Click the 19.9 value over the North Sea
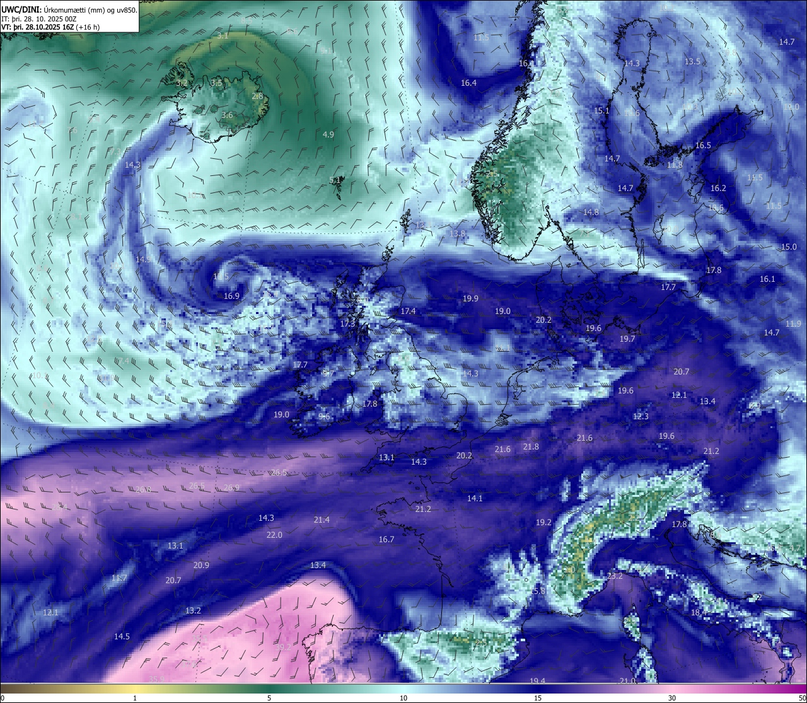This screenshot has height=703, width=807. (x=470, y=298)
